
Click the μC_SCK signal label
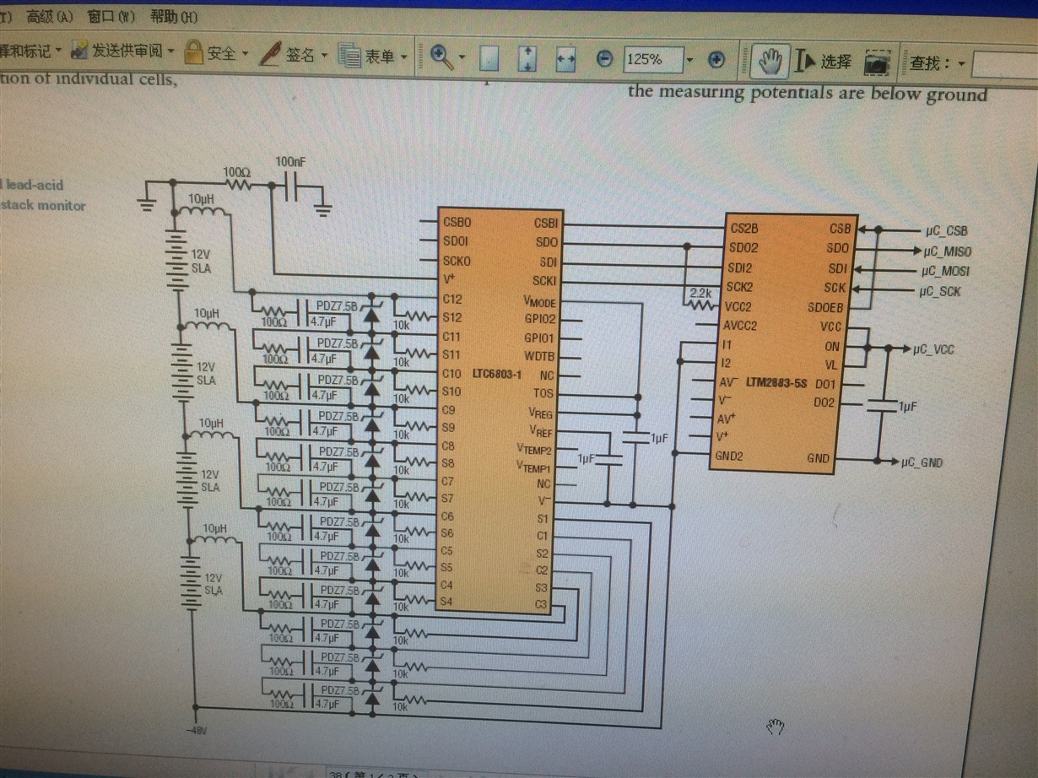click(939, 292)
